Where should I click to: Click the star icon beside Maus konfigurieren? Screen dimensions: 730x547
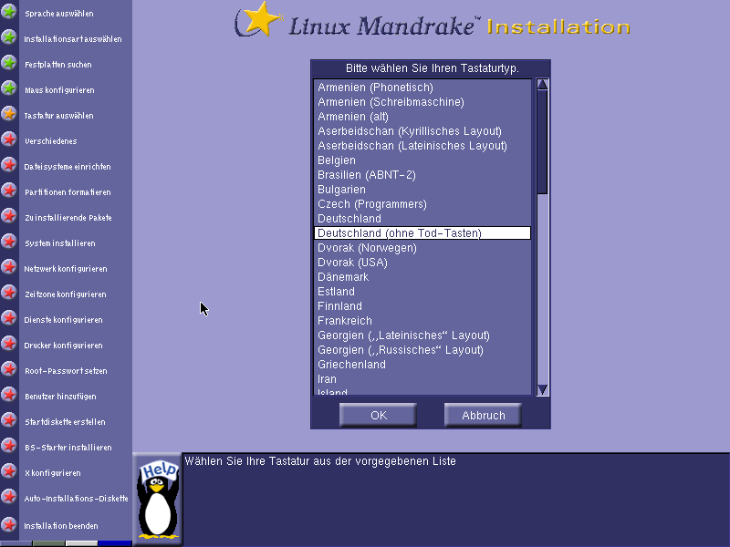coord(9,88)
